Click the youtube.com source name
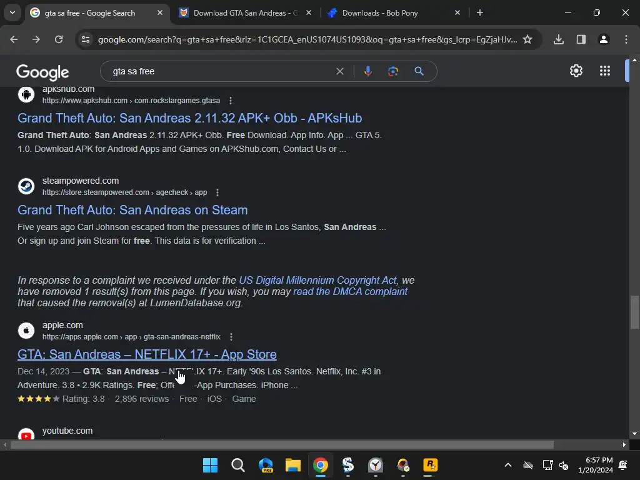Viewport: 640px width, 480px height. (x=67, y=431)
